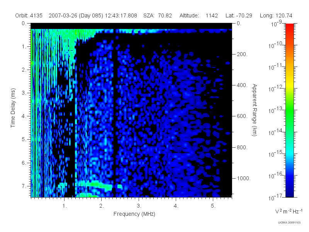The height and width of the screenshot is (232, 309).
Task: Click the red top of the color scale
Action: tap(289, 27)
